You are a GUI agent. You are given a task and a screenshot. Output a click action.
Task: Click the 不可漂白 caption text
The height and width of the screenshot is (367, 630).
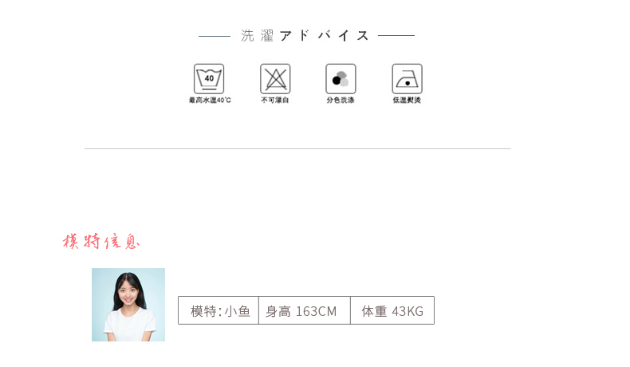[275, 100]
